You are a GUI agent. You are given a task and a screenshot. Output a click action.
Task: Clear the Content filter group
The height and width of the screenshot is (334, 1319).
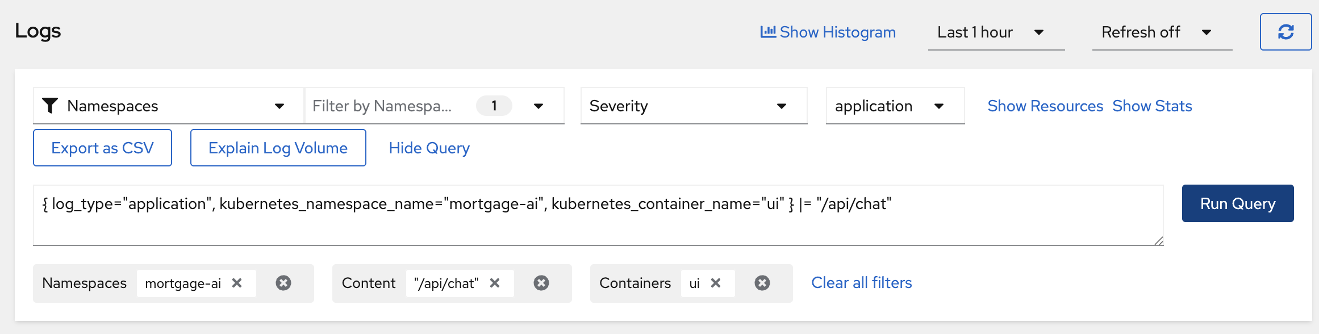[541, 283]
